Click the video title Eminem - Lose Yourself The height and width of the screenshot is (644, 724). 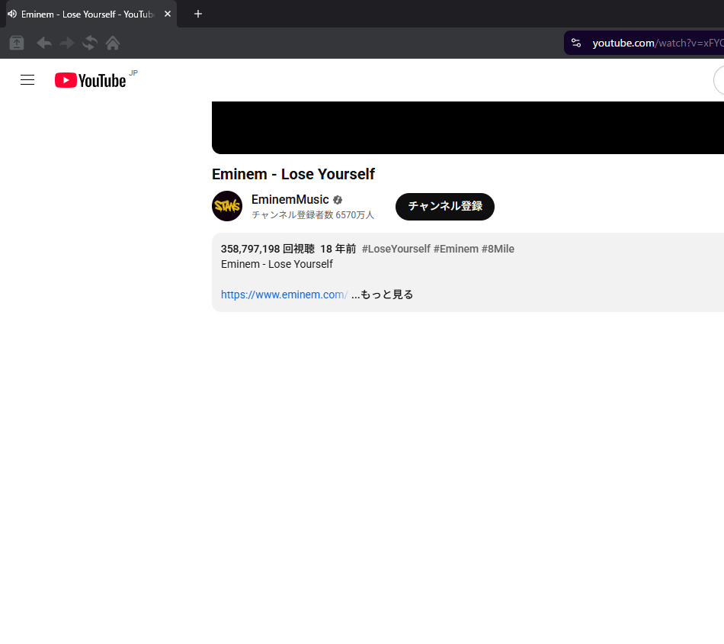293,174
